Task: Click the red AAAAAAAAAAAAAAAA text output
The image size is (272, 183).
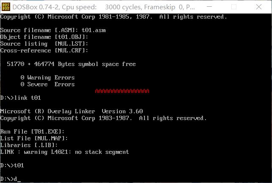Action: point(122,91)
